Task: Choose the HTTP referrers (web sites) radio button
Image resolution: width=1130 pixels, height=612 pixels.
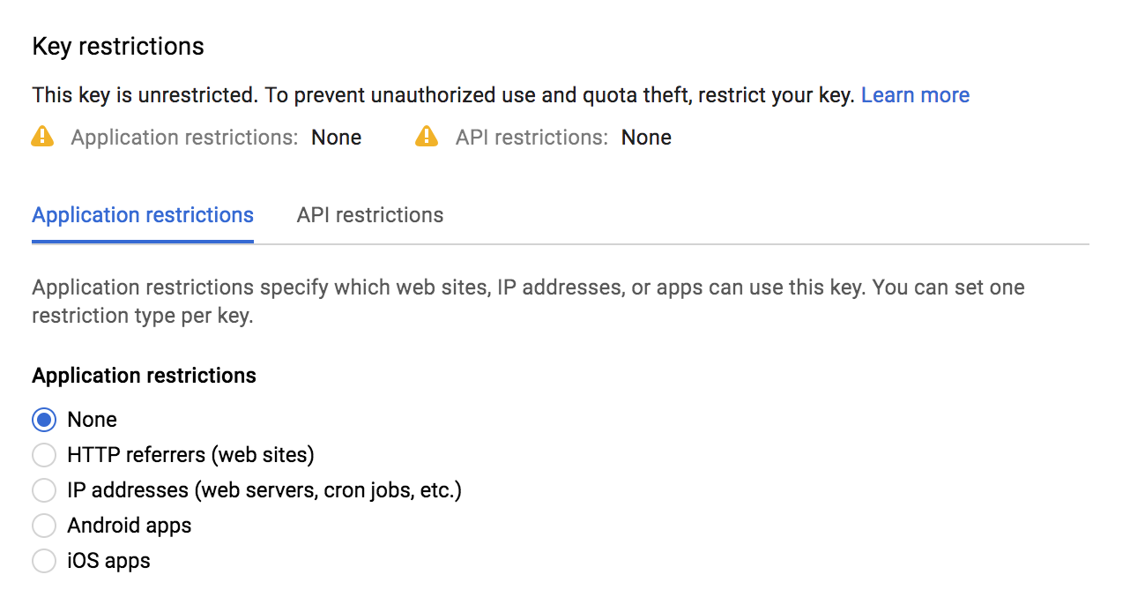Action: pyautogui.click(x=44, y=455)
